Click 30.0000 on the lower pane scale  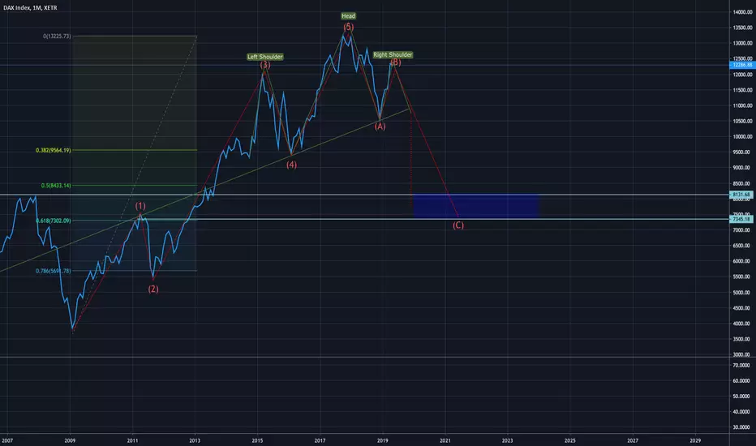(742, 427)
